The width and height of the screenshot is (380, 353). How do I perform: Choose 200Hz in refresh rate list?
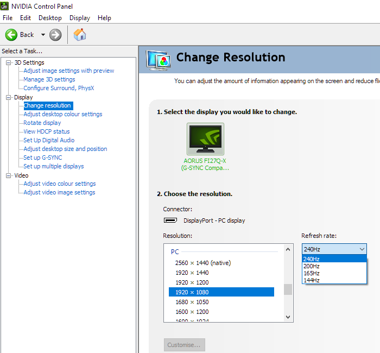tap(334, 266)
